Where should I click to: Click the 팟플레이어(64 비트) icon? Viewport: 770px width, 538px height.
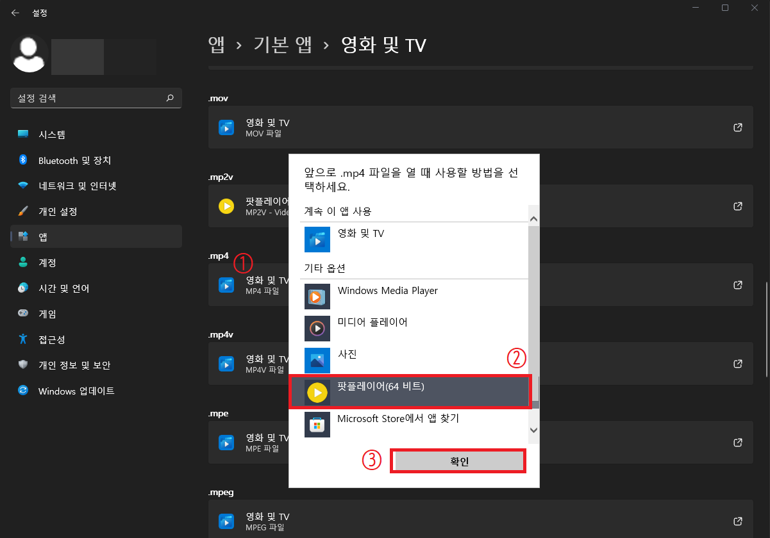317,392
